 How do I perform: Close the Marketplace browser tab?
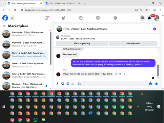(x=79, y=3)
